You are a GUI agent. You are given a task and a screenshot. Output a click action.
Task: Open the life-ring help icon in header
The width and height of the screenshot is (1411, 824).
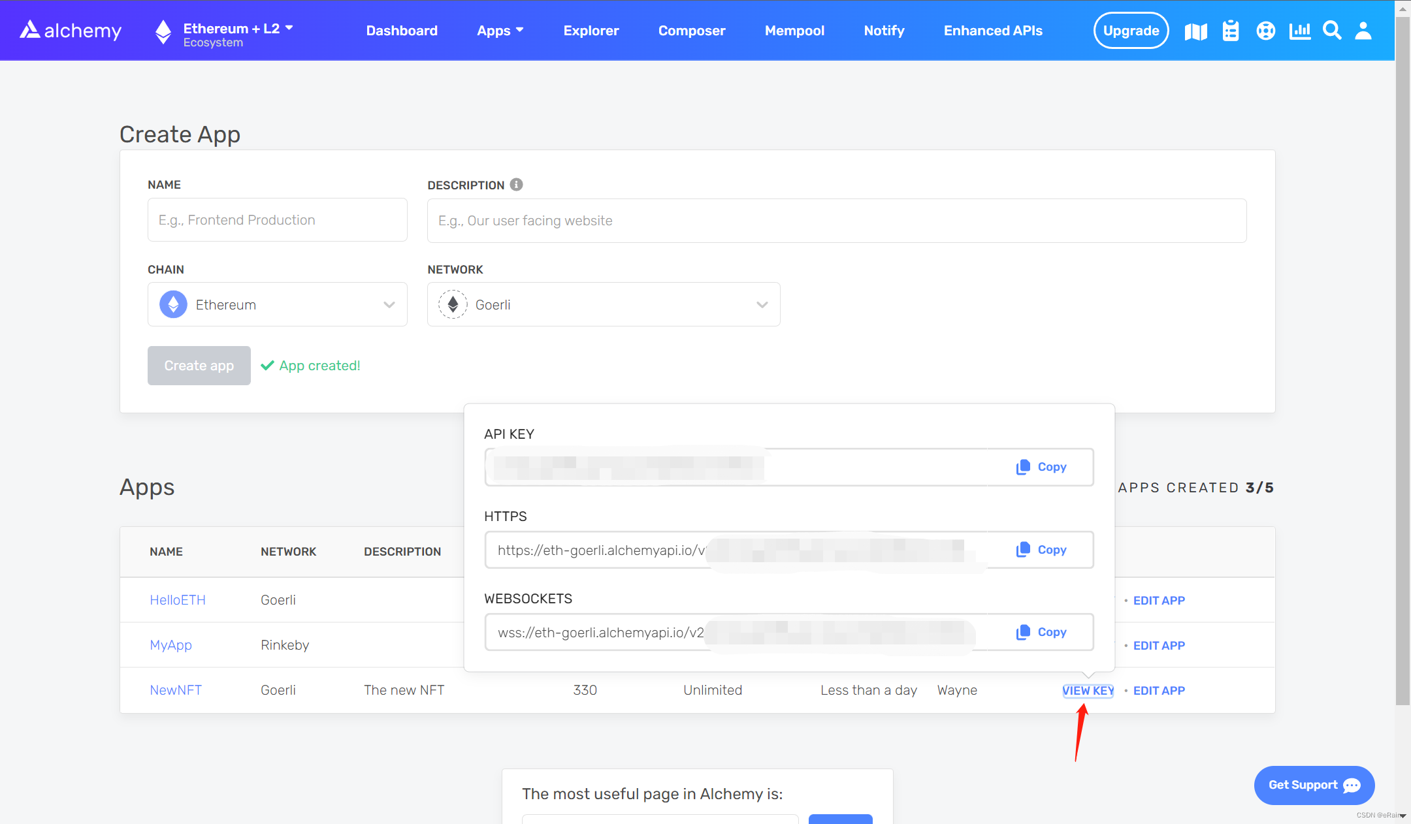pyautogui.click(x=1265, y=31)
